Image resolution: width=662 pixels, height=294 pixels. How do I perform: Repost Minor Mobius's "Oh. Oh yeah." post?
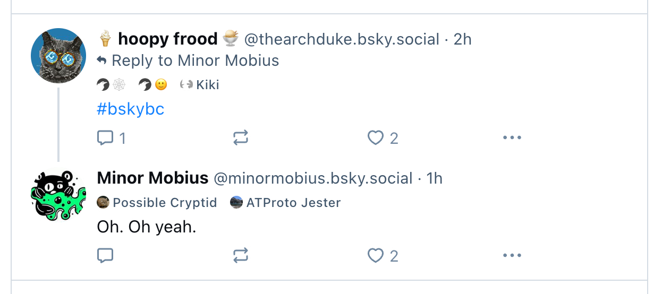coord(241,256)
